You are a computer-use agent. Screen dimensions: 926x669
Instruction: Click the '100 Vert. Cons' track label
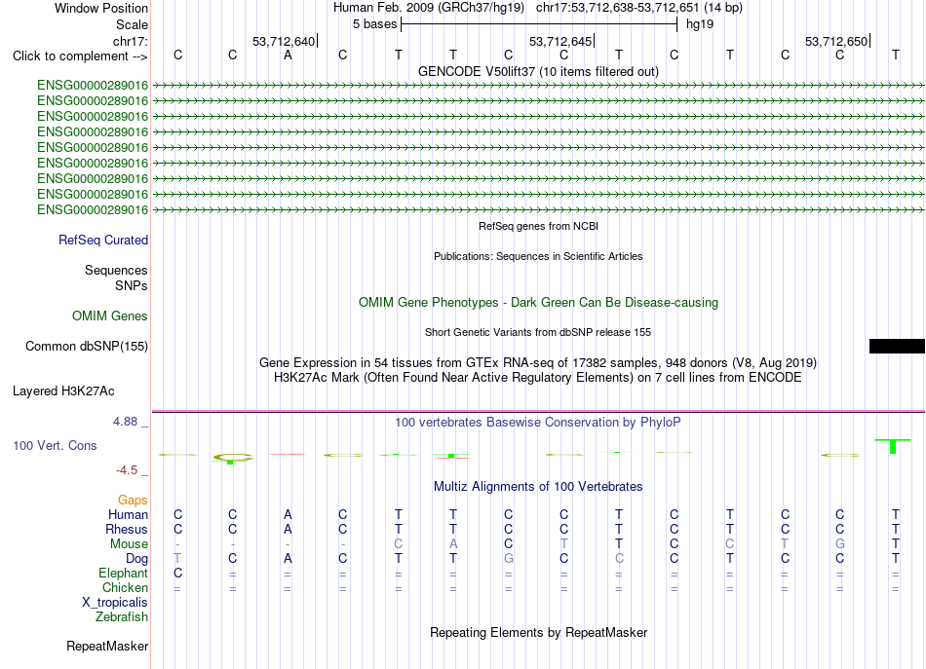(x=55, y=445)
